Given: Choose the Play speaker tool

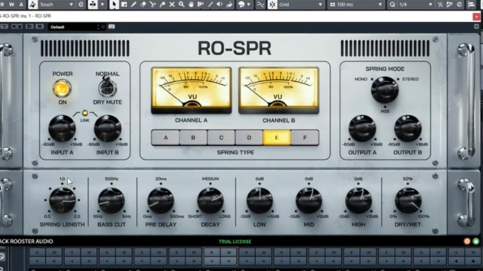Looking at the screenshot, I should (x=220, y=5).
